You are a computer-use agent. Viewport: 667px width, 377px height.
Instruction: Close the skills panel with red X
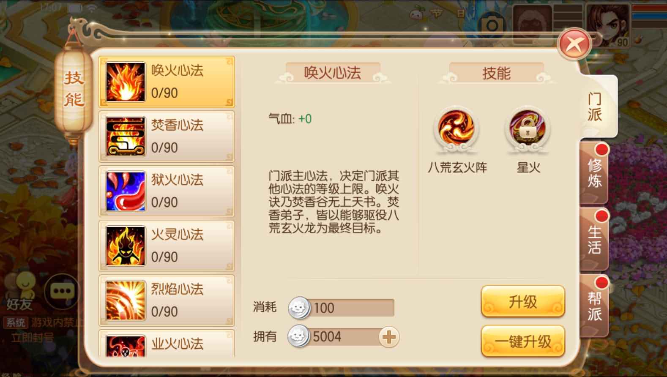[574, 44]
